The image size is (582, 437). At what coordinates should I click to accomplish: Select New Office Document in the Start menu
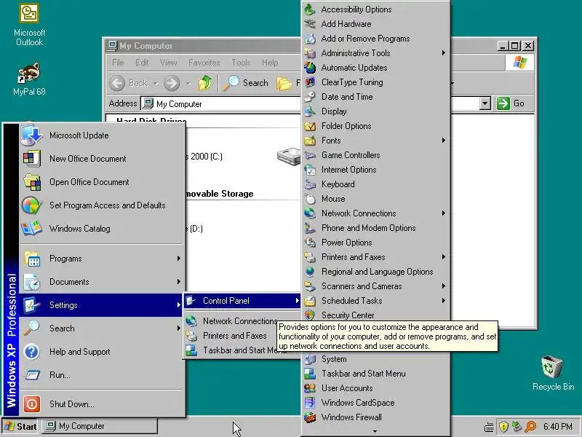102,159
